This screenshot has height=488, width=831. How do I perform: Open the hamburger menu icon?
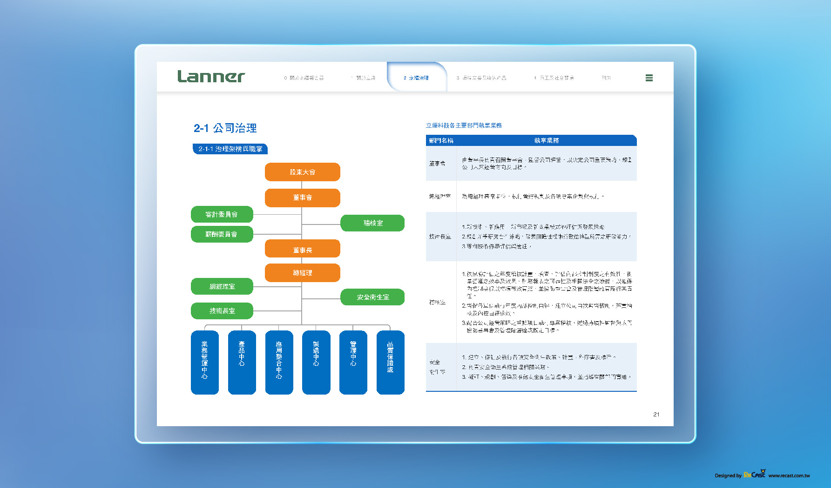click(x=649, y=78)
